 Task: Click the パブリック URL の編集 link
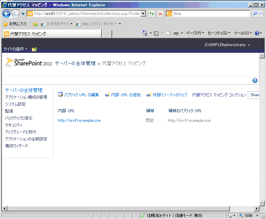coord(78,95)
